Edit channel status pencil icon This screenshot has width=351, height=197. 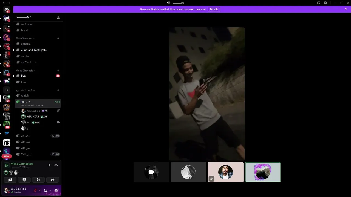point(42,105)
